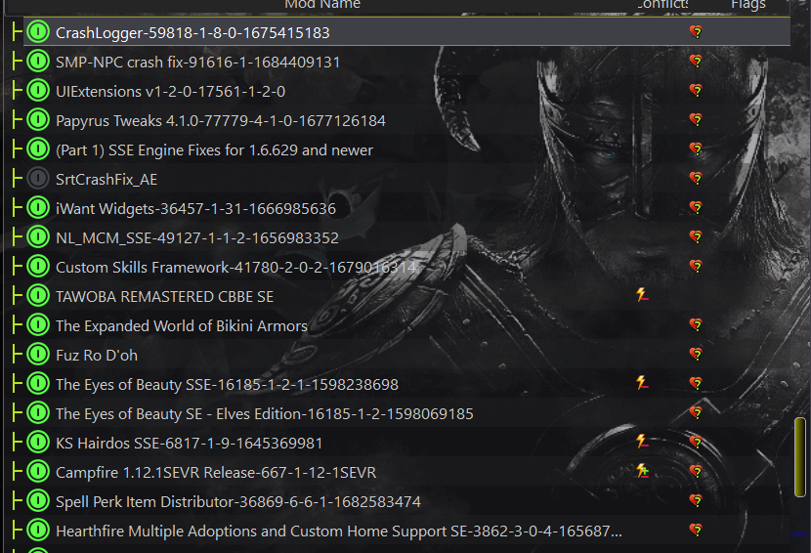Disable Eyes of Beauty Elves Edition toggle
The image size is (811, 553).
pos(38,413)
